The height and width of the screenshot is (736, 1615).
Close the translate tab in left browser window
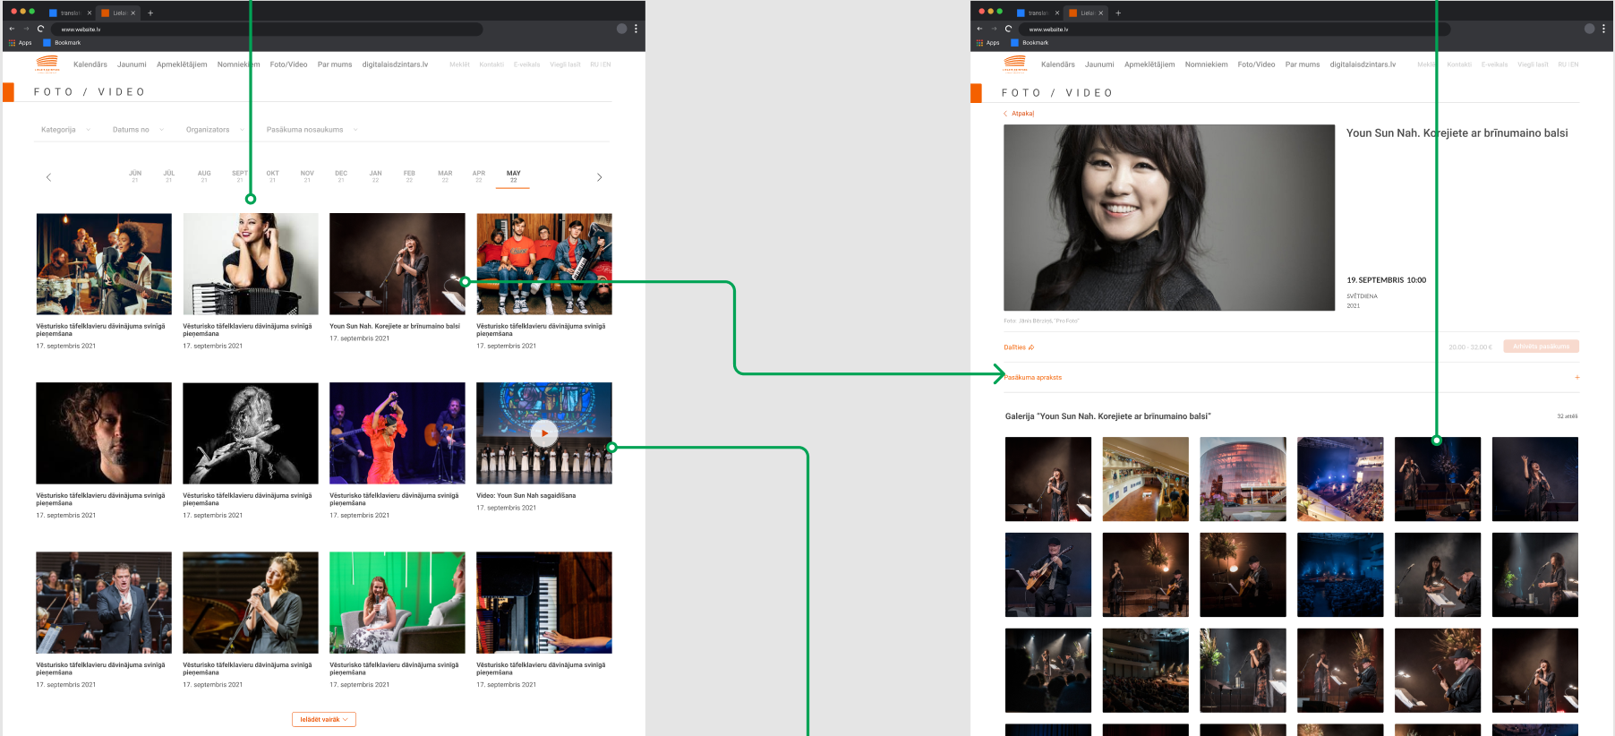(90, 13)
